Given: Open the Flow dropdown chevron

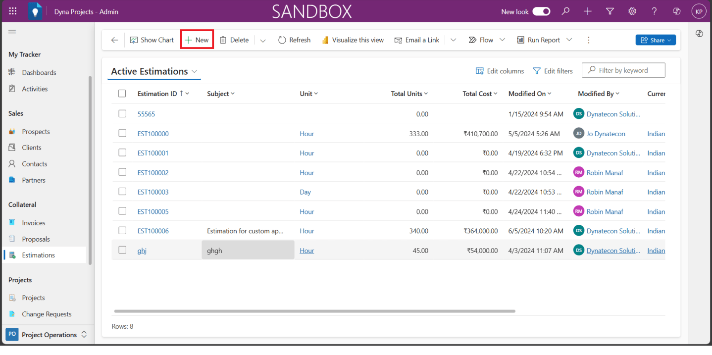Looking at the screenshot, I should click(502, 40).
